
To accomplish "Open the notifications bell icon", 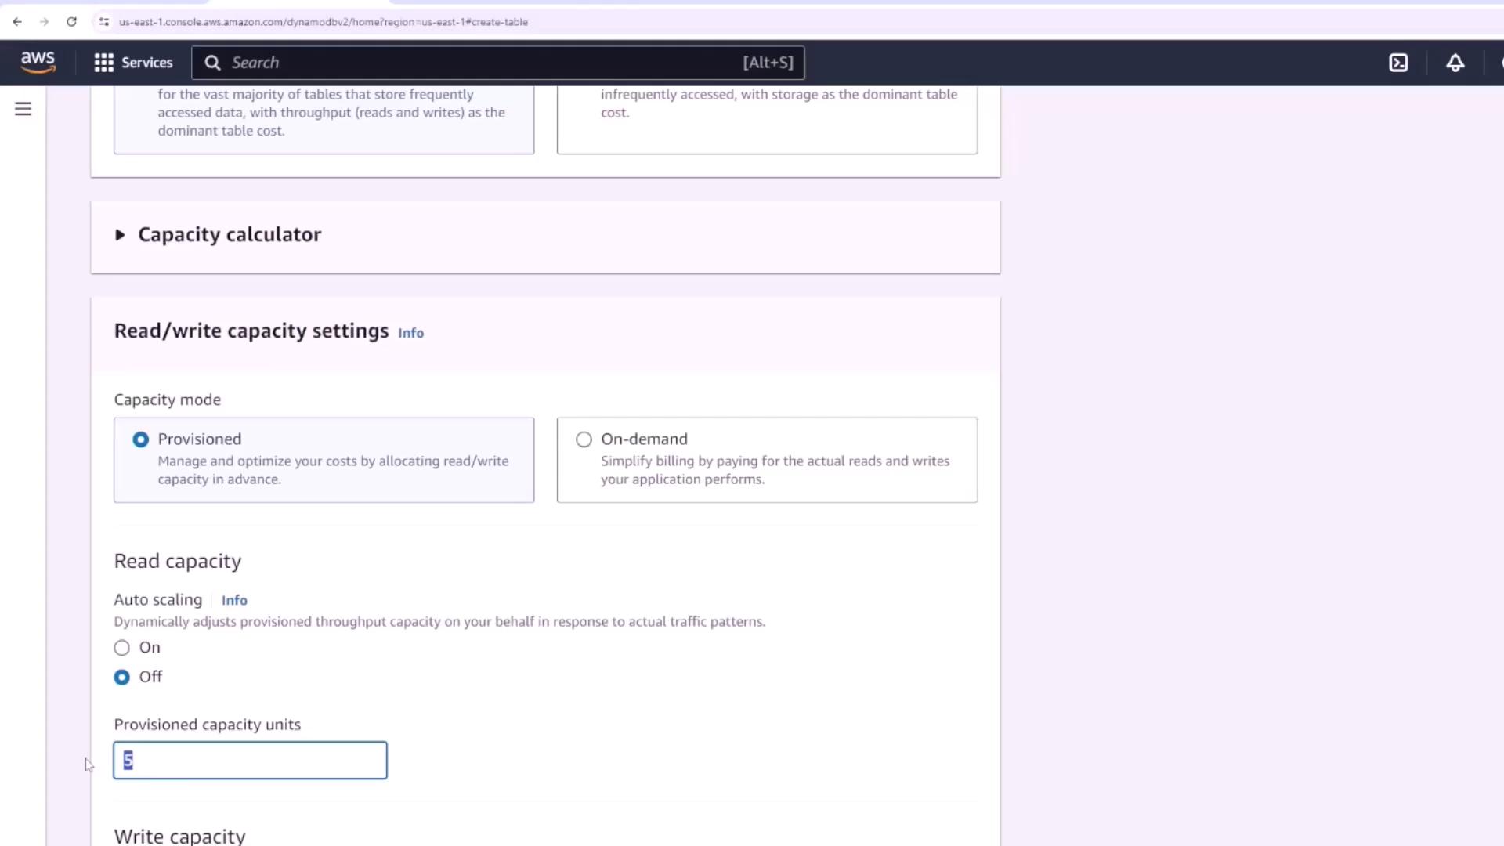I will [1455, 63].
